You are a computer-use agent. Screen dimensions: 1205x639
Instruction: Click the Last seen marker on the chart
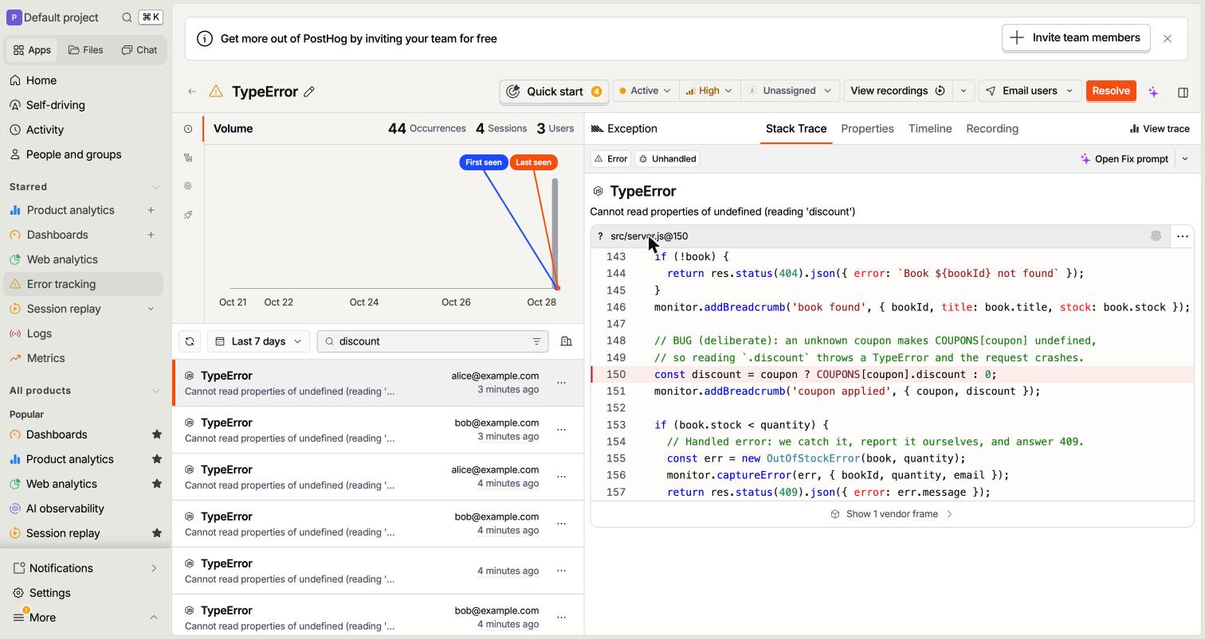[x=533, y=162]
